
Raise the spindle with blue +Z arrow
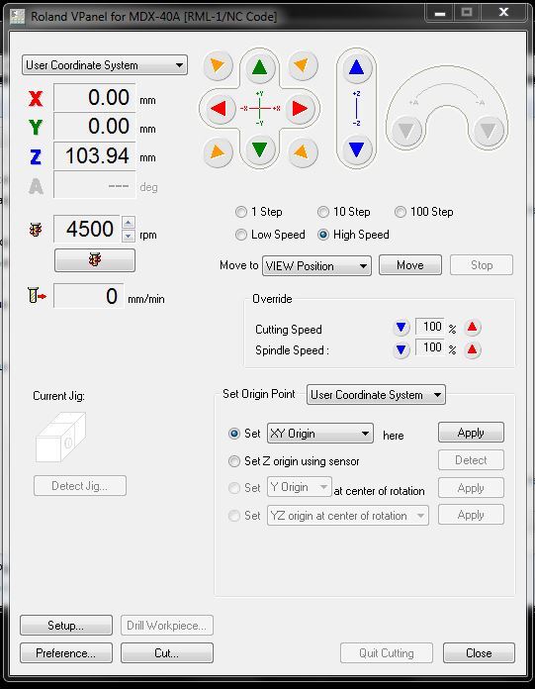click(x=356, y=67)
